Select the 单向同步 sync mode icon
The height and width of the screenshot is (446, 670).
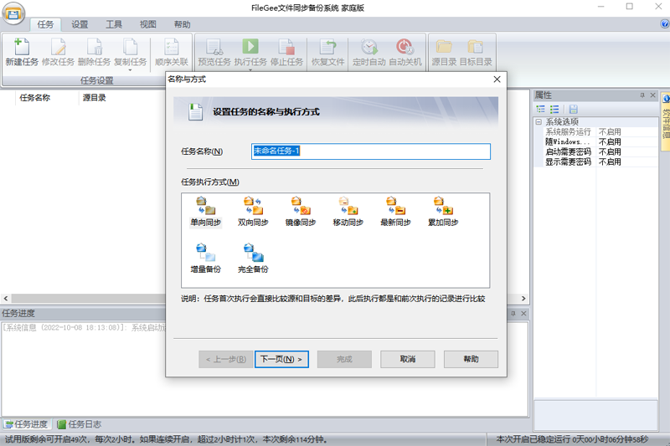205,211
